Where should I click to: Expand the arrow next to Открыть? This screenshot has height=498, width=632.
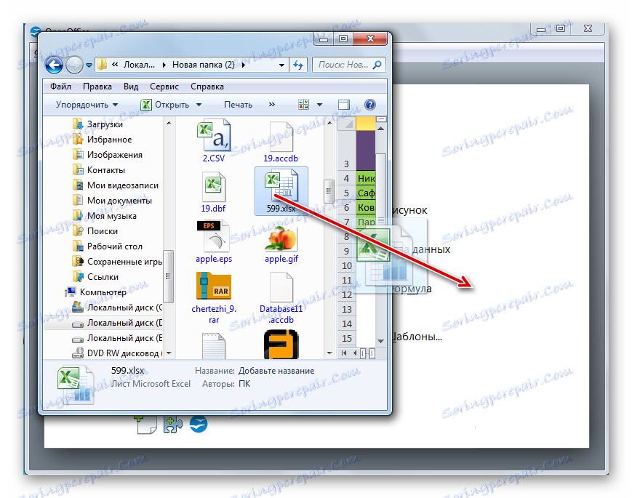[x=199, y=105]
